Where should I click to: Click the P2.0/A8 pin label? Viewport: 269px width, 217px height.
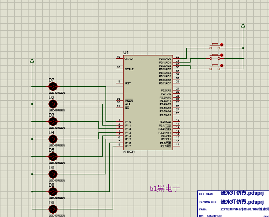pos(166,90)
